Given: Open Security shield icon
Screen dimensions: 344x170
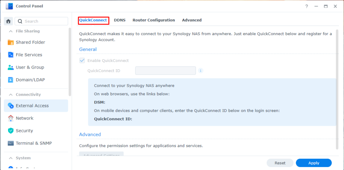Looking at the screenshot, I should click(x=10, y=131).
